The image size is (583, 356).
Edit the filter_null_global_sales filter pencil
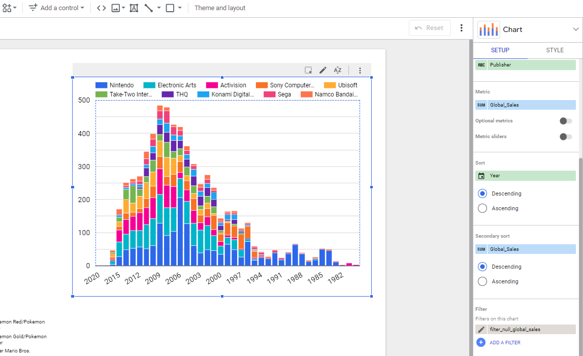tap(481, 330)
